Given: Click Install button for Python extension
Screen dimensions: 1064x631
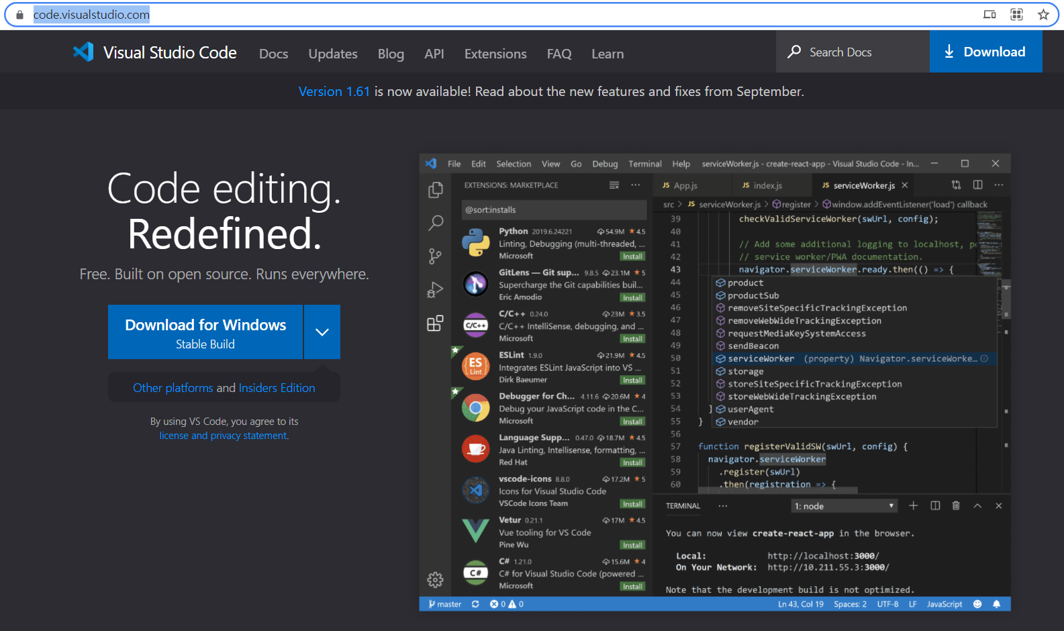Looking at the screenshot, I should (x=632, y=256).
